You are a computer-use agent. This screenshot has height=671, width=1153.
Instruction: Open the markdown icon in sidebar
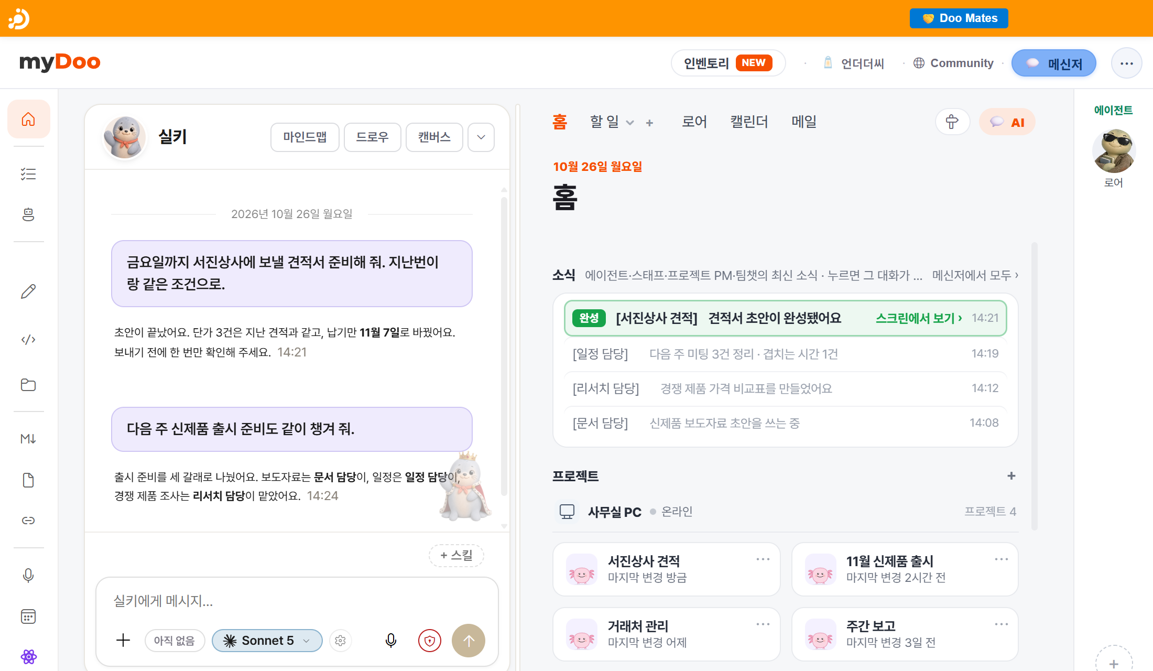28,439
